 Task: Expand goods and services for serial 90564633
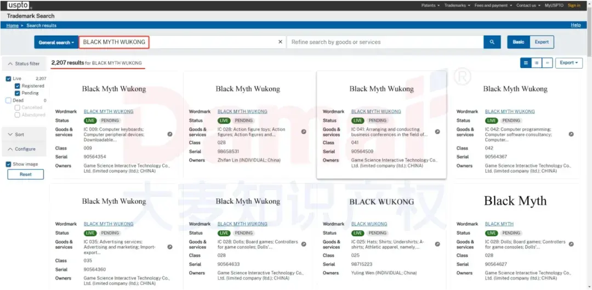point(304,244)
